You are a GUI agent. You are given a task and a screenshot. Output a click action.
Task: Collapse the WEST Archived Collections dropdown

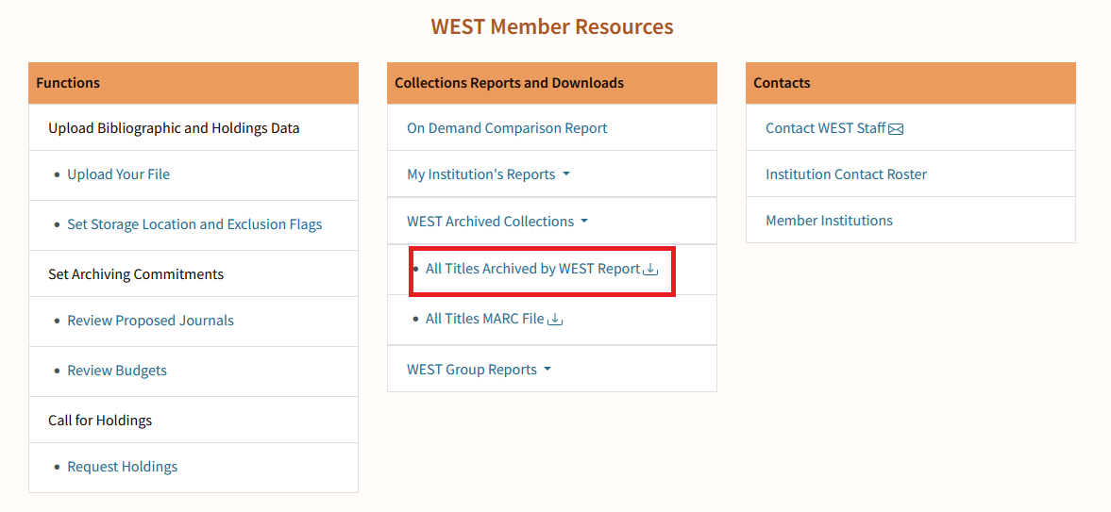(497, 222)
